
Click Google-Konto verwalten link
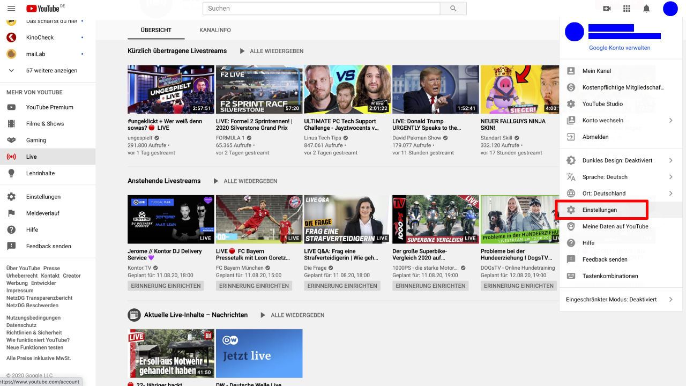tap(620, 48)
